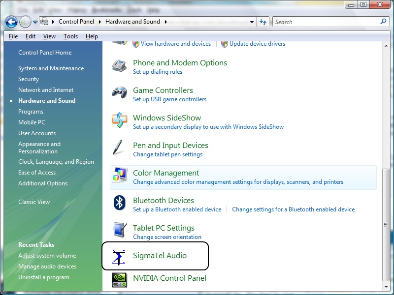Open Windows SideShow heading

click(167, 118)
